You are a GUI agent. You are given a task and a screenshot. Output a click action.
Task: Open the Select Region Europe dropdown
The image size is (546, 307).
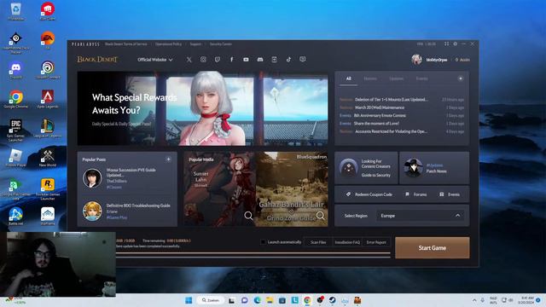pyautogui.click(x=421, y=216)
